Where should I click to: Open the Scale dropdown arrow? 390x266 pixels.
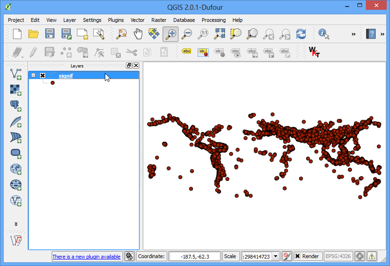pyautogui.click(x=275, y=256)
